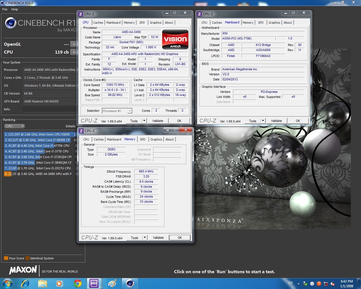Click the volume muted tray icon
This screenshot has height=289, width=361.
pos(333,284)
